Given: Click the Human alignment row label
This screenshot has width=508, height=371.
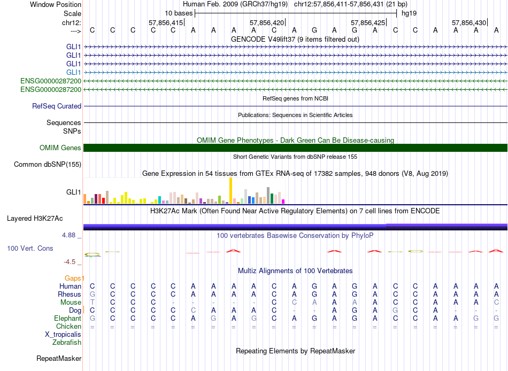Looking at the screenshot, I should (x=70, y=286).
